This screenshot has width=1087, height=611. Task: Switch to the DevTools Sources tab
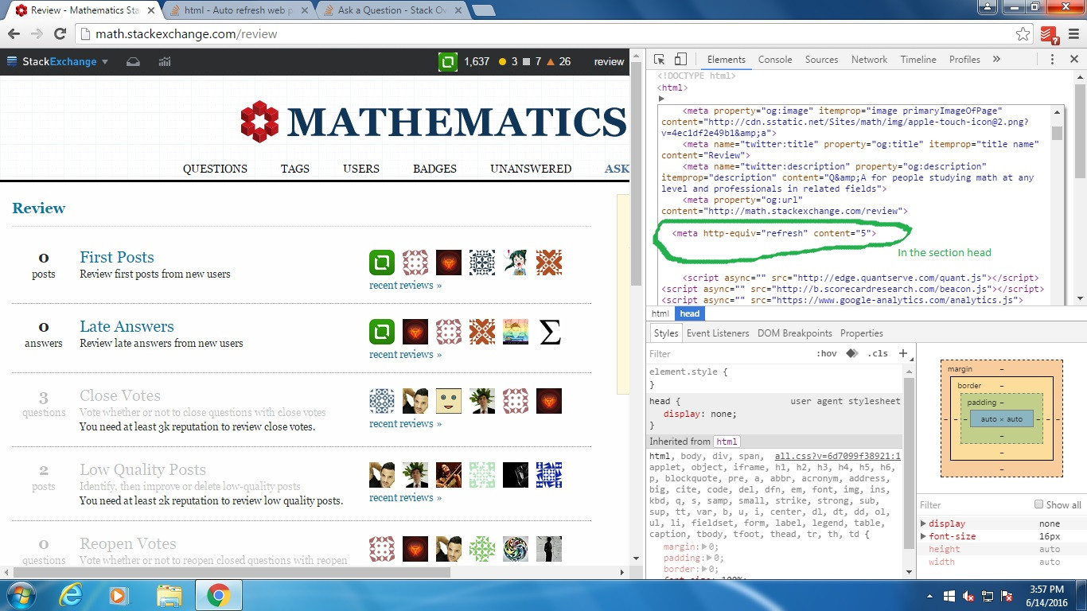[821, 60]
